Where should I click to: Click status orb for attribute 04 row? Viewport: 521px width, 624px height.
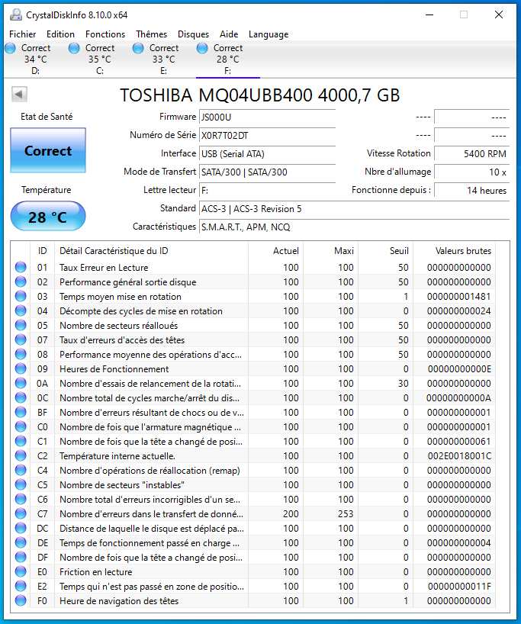21,310
